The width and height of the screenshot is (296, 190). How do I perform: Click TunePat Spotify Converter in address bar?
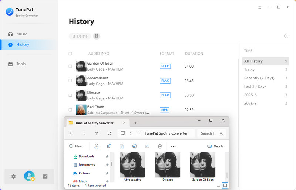pyautogui.click(x=166, y=133)
